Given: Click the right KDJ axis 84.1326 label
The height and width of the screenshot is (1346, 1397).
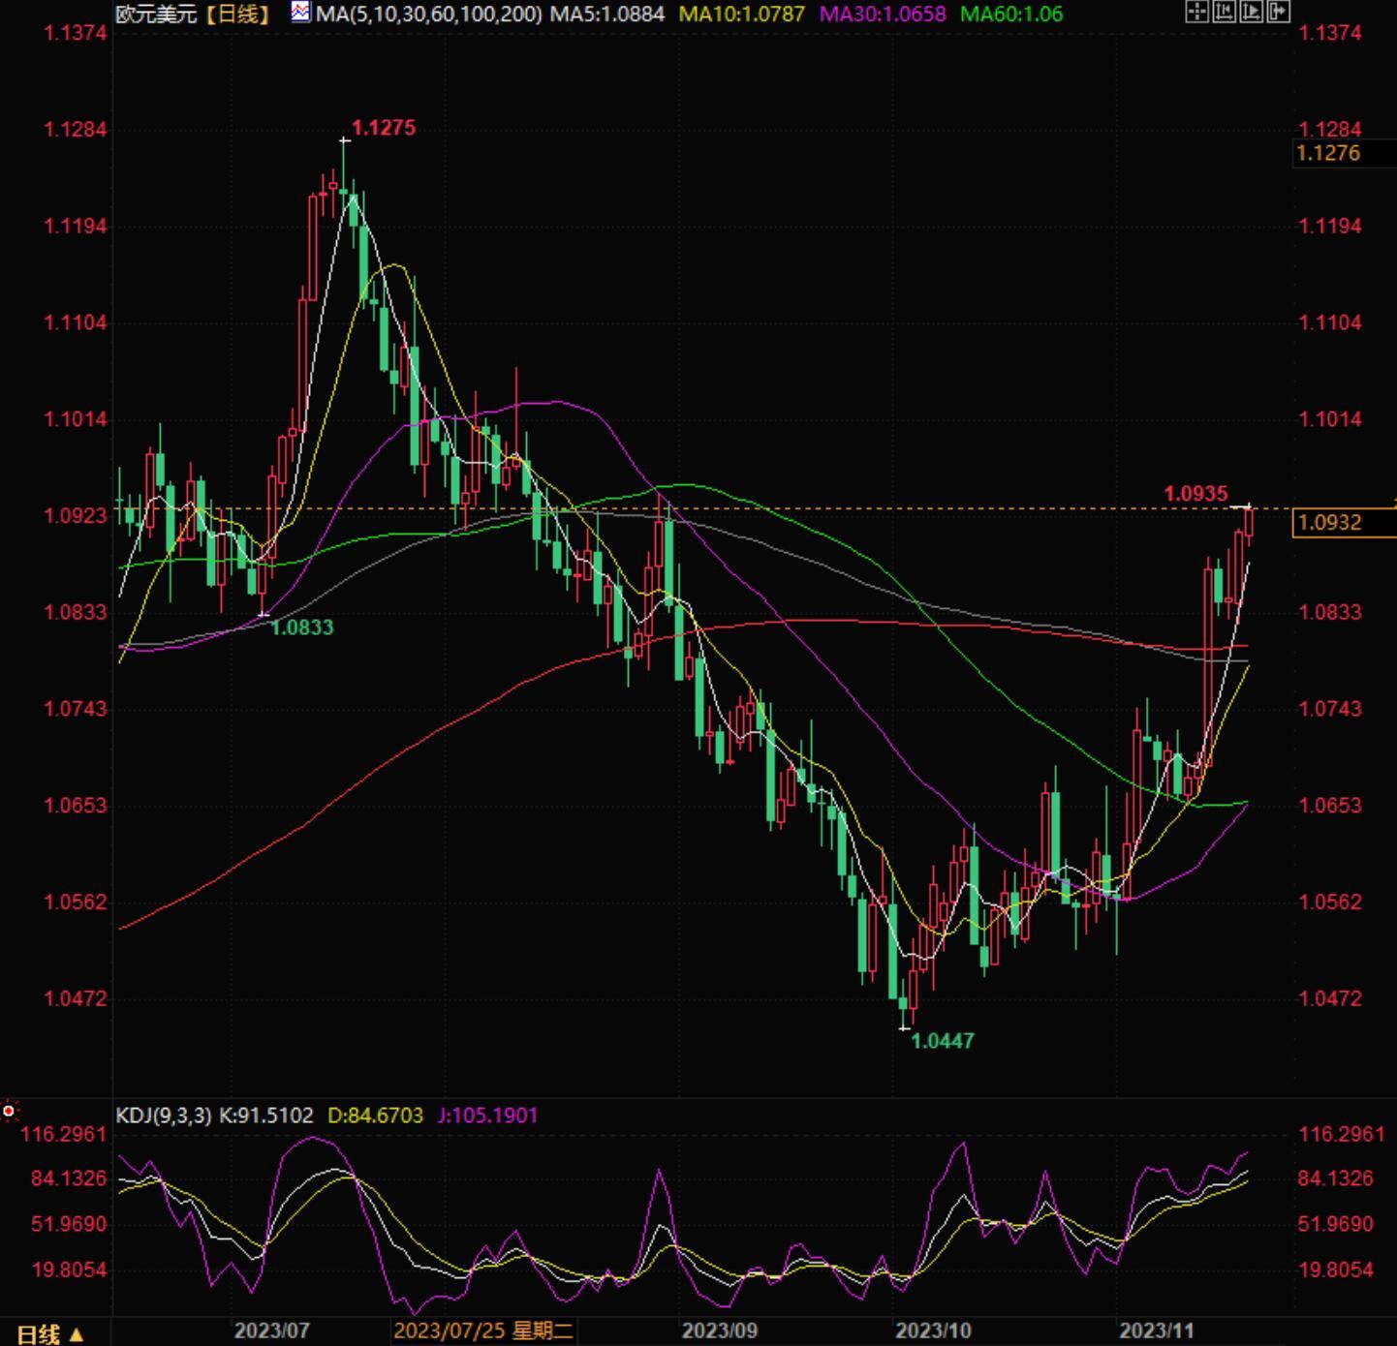Looking at the screenshot, I should click(x=1336, y=1178).
